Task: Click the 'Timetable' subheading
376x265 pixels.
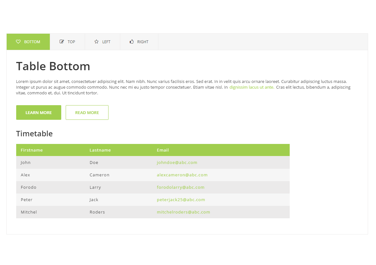Action: coord(34,134)
